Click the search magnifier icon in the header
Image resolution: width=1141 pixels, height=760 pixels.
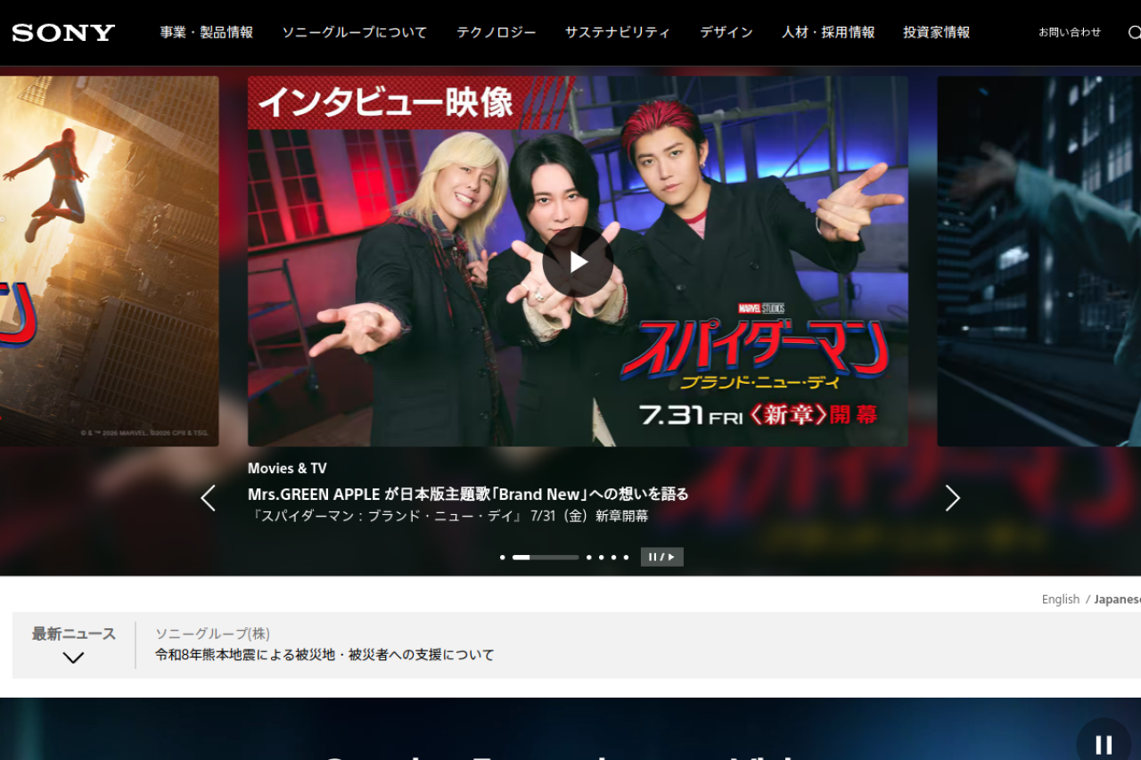coord(1135,33)
